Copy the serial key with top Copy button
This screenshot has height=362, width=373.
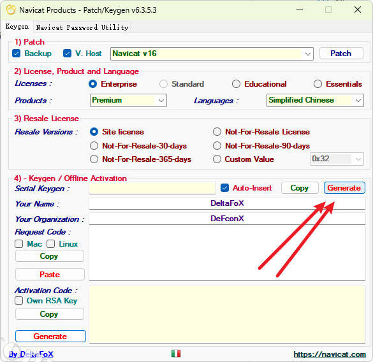(x=300, y=188)
